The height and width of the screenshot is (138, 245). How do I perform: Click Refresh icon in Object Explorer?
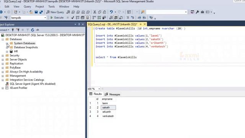click(33, 30)
